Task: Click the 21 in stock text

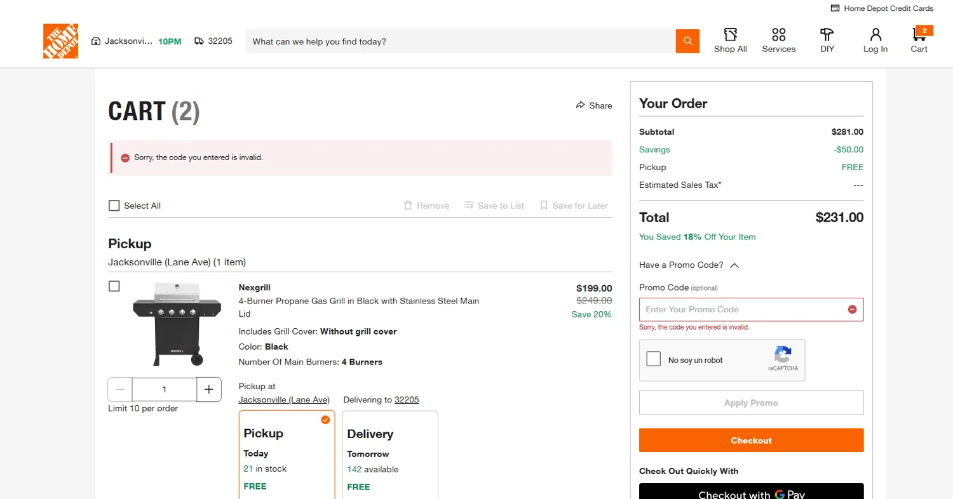Action: coord(265,469)
